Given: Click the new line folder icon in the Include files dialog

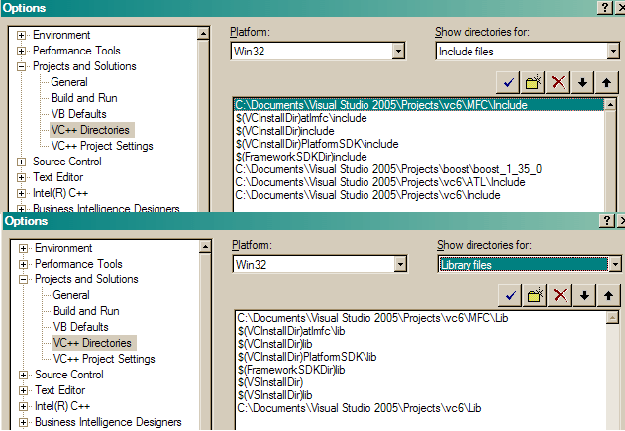Looking at the screenshot, I should [535, 82].
